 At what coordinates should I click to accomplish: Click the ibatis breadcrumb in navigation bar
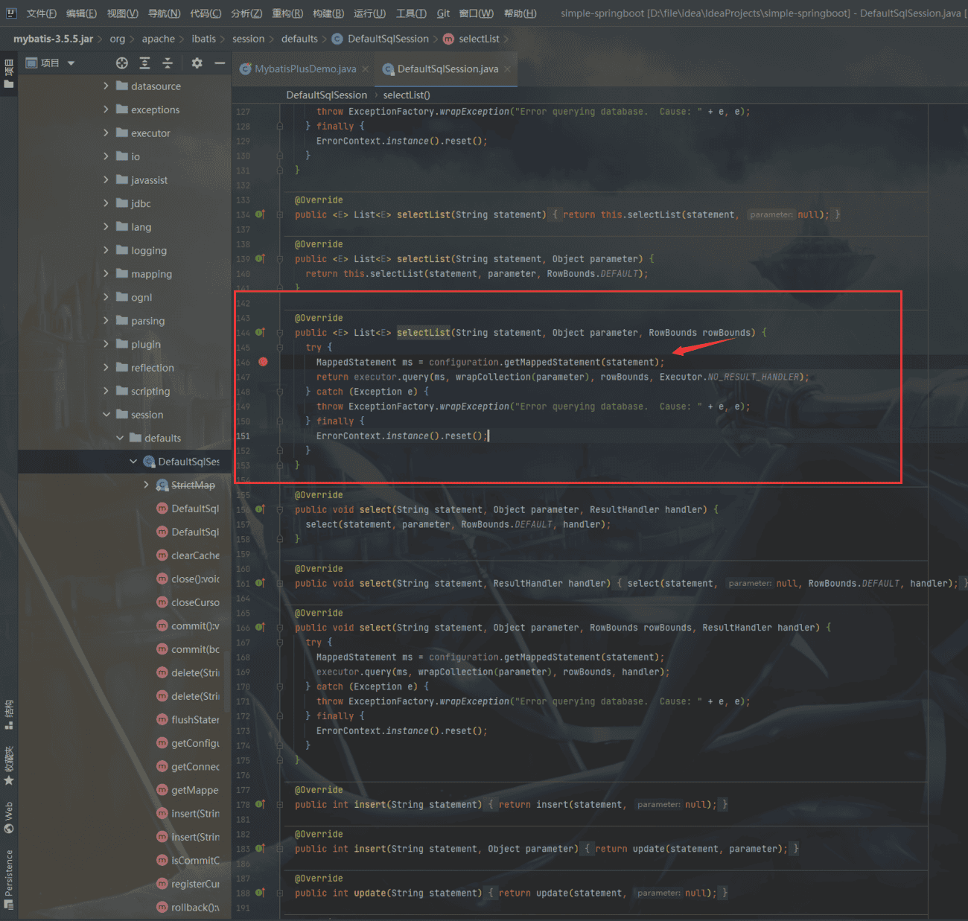[203, 39]
